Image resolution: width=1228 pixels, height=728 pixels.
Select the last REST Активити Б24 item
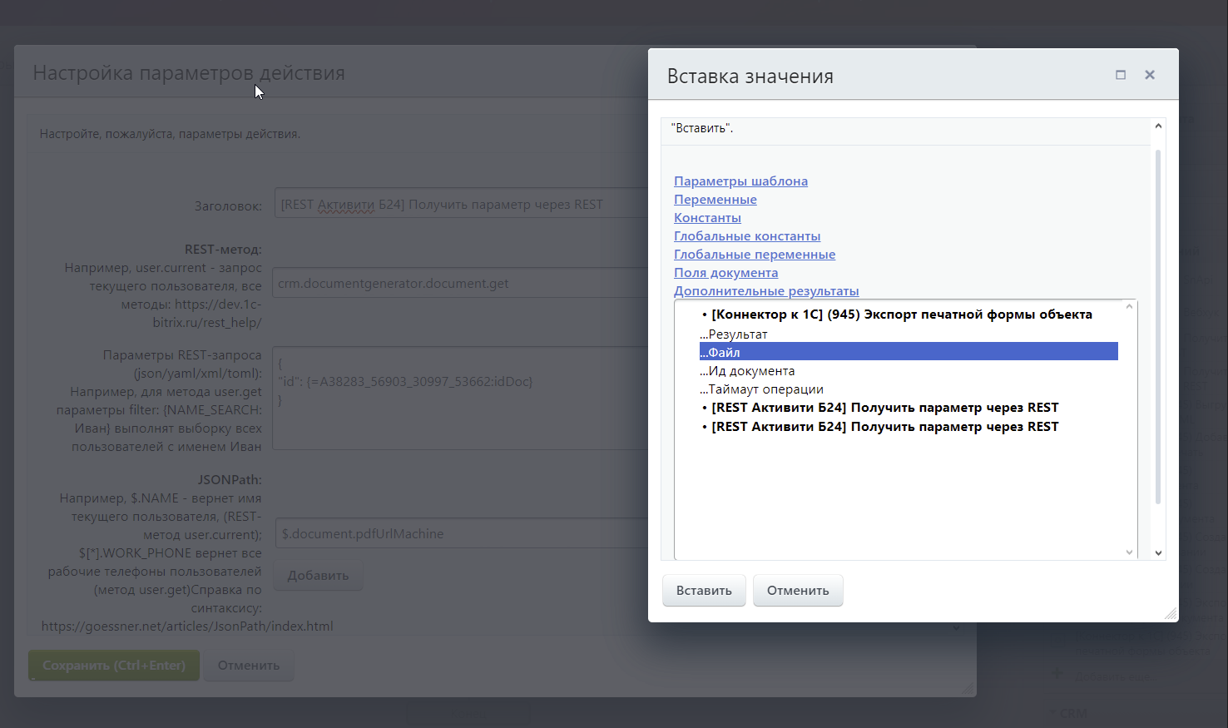[884, 427]
